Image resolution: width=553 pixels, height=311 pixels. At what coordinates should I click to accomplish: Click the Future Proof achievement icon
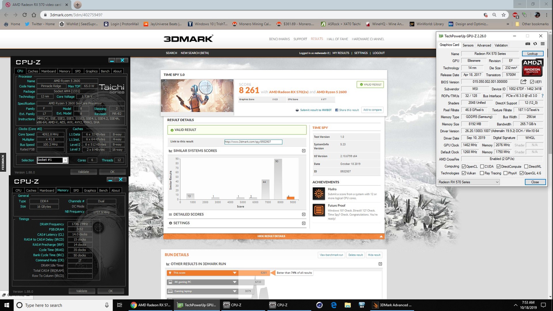319,210
